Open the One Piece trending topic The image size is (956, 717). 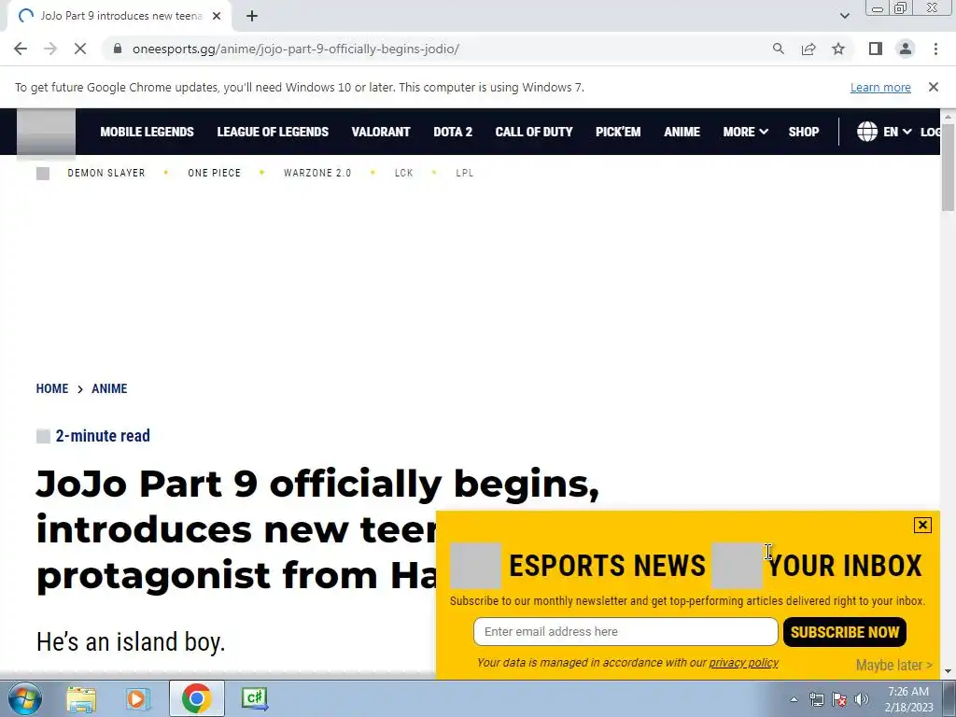[214, 173]
